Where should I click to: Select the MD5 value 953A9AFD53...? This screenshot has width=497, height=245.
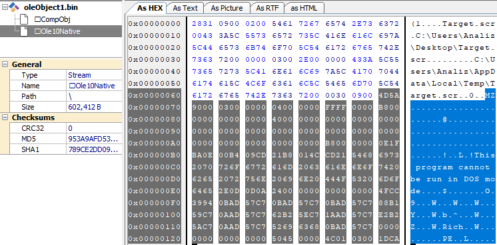pyautogui.click(x=94, y=139)
